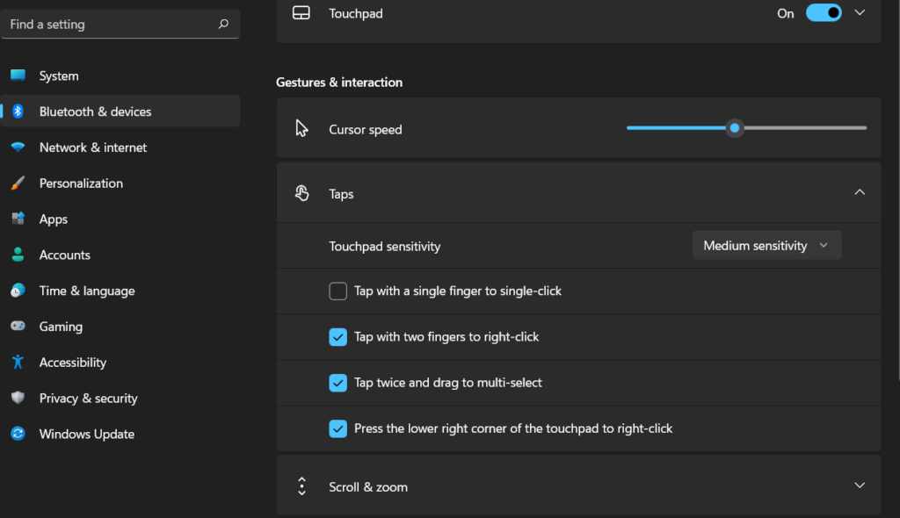This screenshot has width=900, height=518.
Task: Turn off the Touchpad toggle
Action: [824, 12]
